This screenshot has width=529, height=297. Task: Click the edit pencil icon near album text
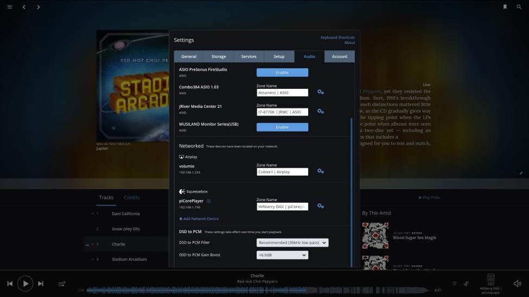point(521,173)
